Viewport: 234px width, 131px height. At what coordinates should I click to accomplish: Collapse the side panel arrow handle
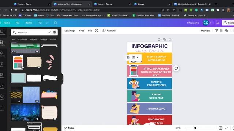(x=62, y=79)
